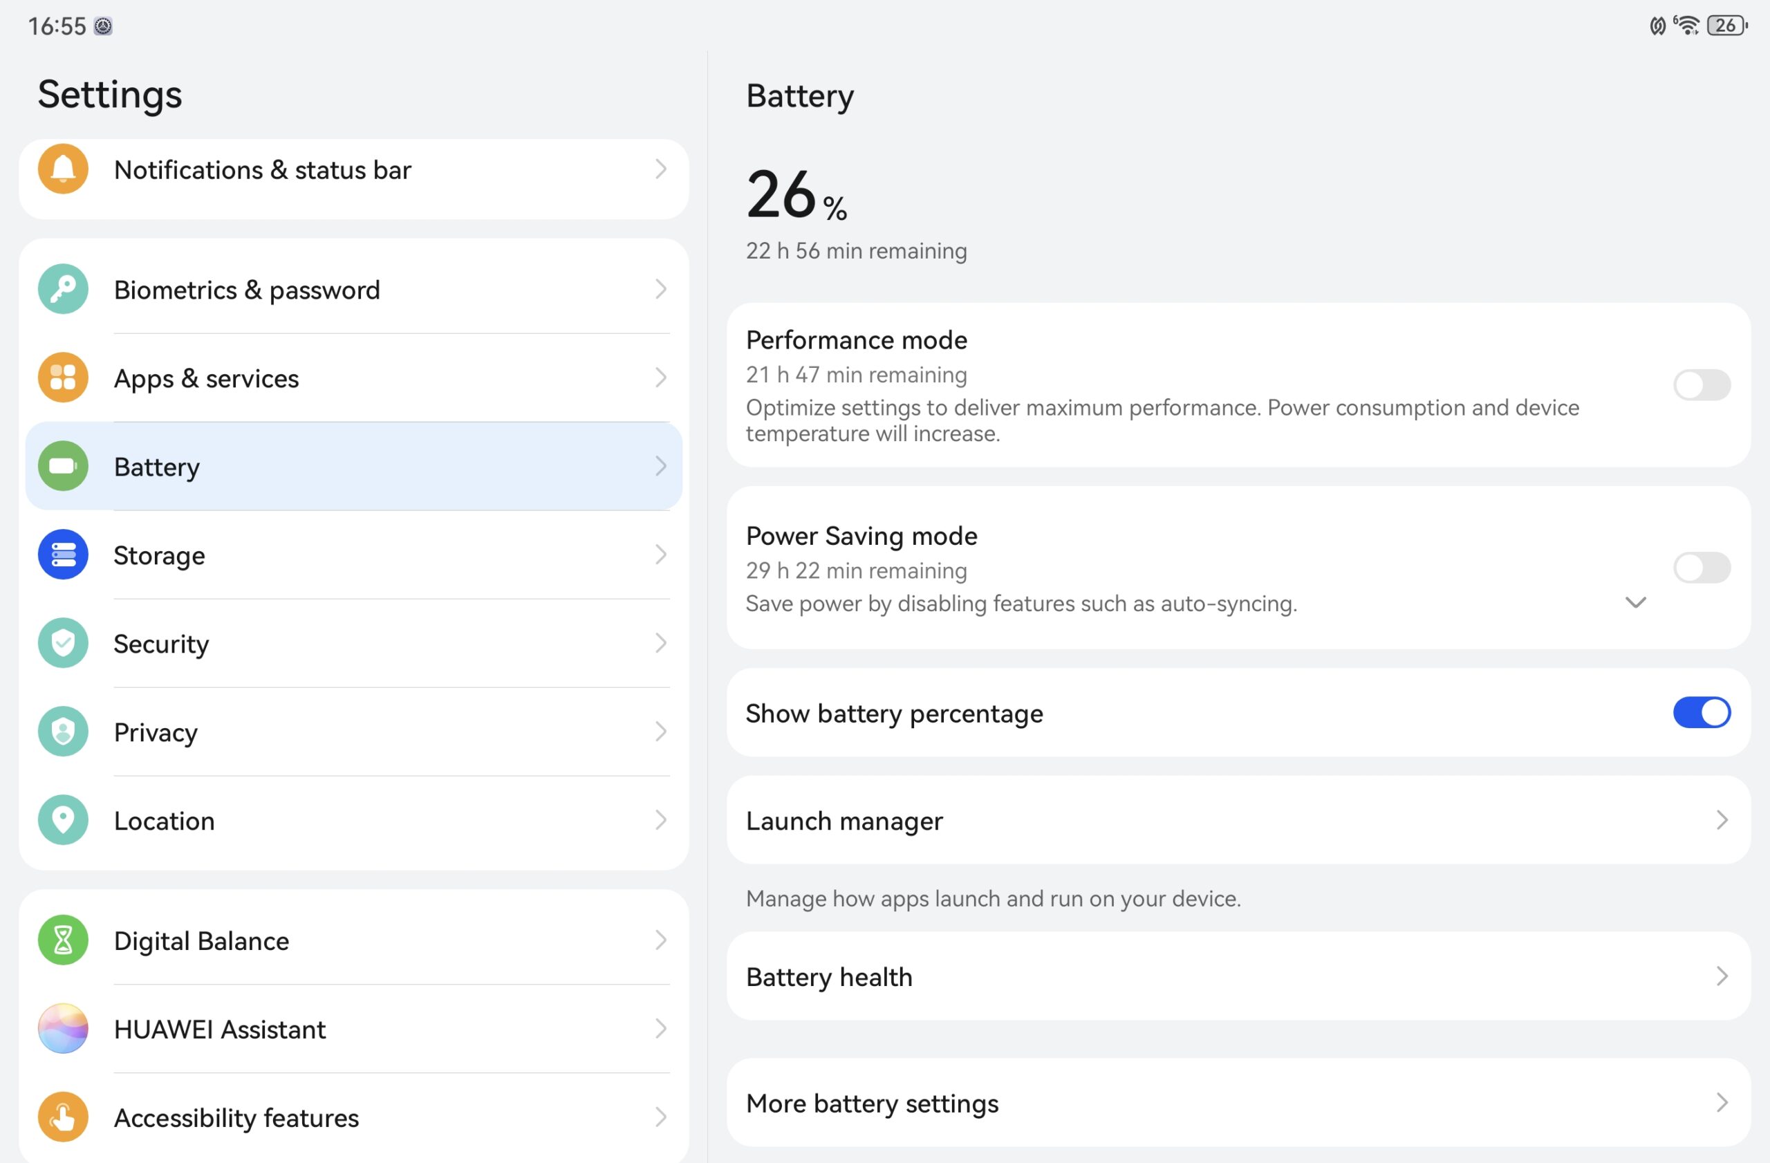The height and width of the screenshot is (1163, 1770).
Task: Click the Apps & services grid icon
Action: (63, 378)
